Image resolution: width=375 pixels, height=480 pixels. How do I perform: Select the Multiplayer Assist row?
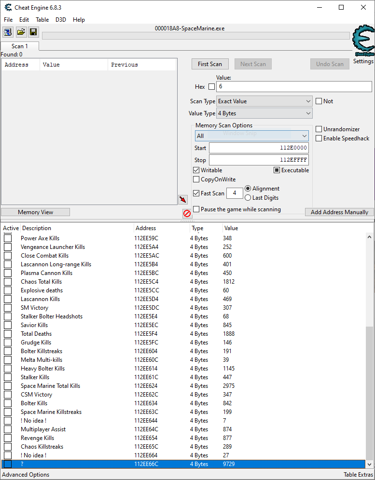[x=183, y=429]
